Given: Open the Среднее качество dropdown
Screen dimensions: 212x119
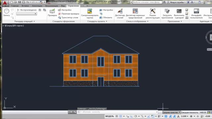Looking at the screenshot, I should (x=172, y=112).
